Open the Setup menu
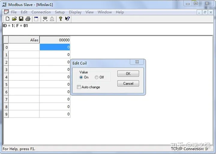Viewport: 216px width, 154px height. pos(60,12)
